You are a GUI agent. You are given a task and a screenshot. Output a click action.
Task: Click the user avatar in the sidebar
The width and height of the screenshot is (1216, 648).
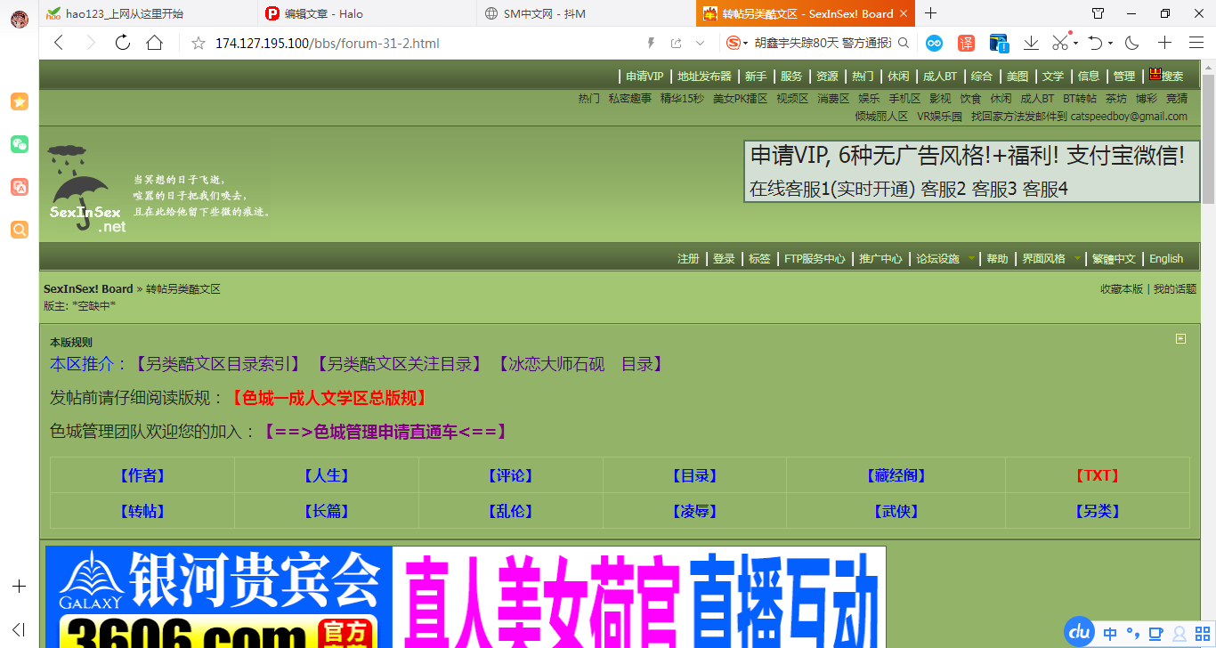pos(19,19)
